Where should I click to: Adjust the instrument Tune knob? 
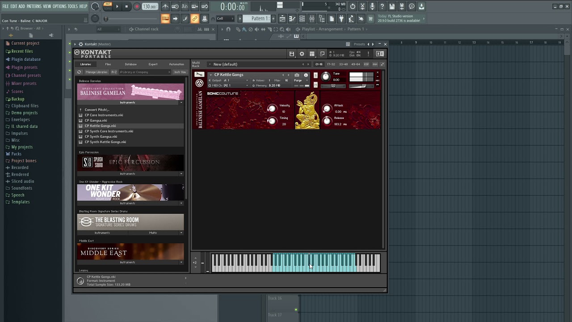[326, 76]
